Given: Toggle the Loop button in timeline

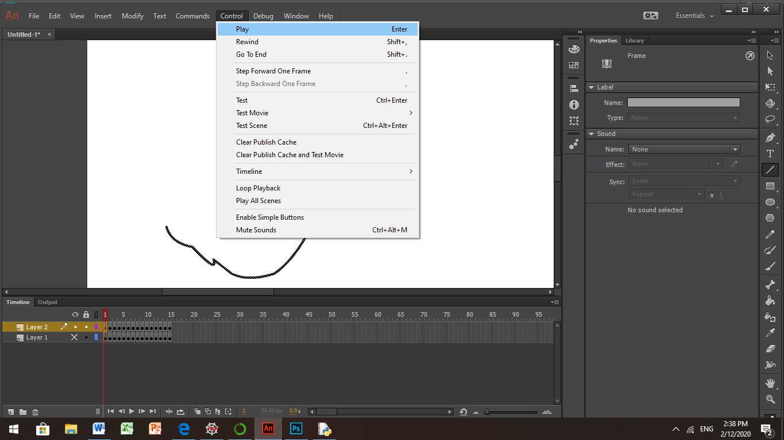Looking at the screenshot, I should [181, 411].
